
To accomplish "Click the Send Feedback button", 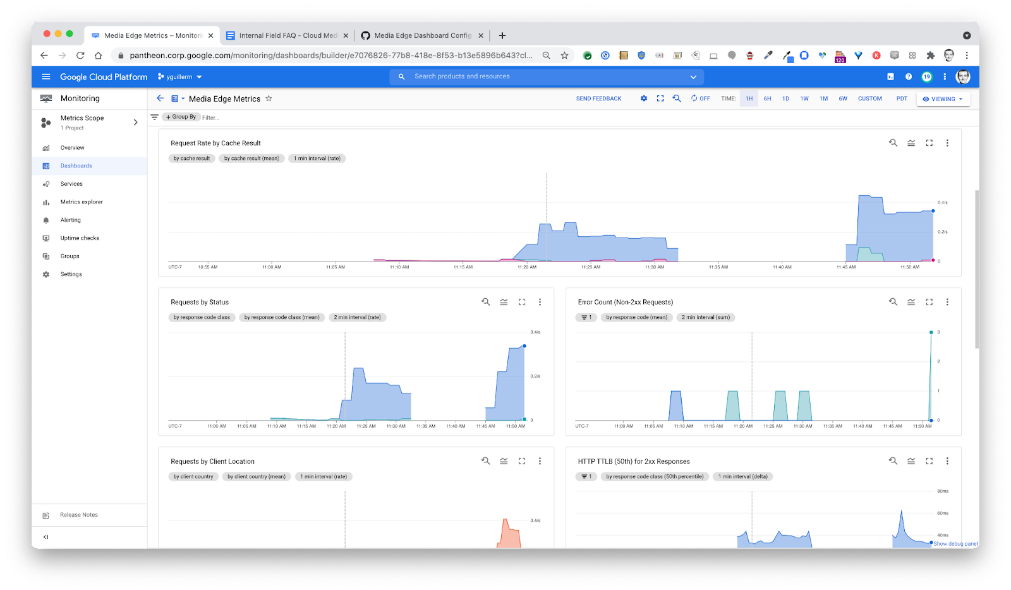I will click(x=598, y=99).
